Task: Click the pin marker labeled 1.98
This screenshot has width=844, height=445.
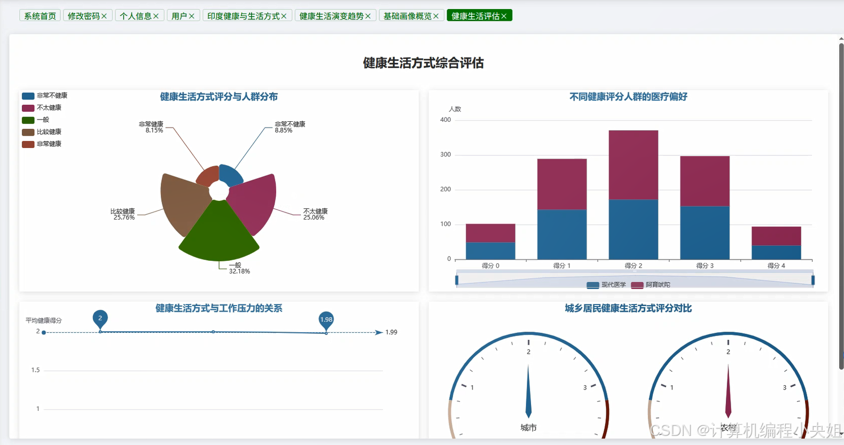Action: [x=326, y=321]
